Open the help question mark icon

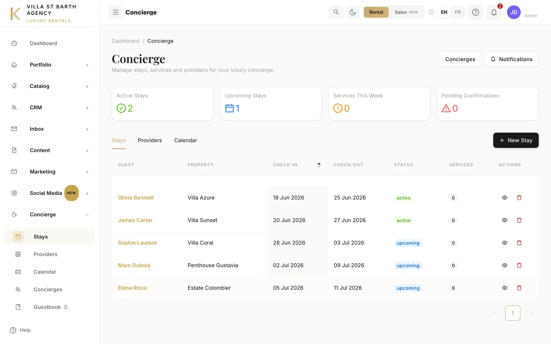point(475,12)
